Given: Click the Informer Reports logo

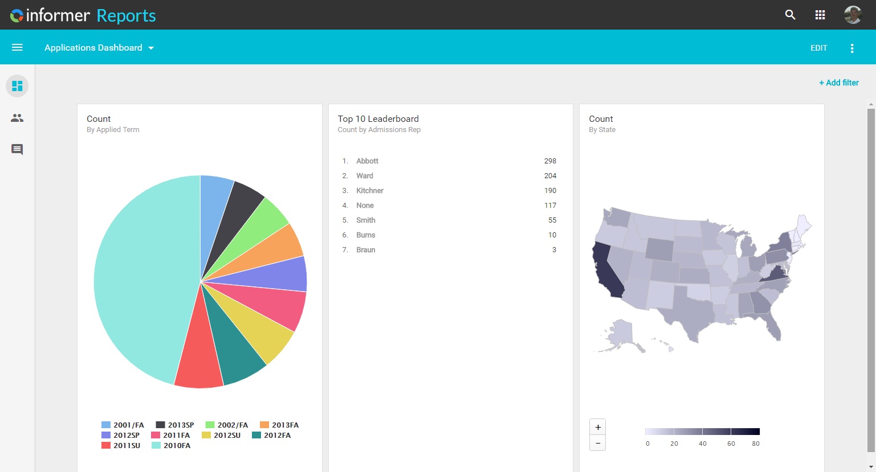Looking at the screenshot, I should [83, 15].
